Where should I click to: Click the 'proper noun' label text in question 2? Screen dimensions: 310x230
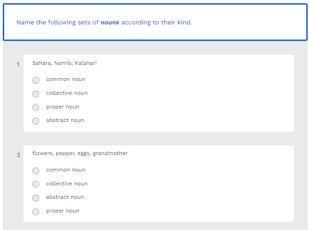[63, 211]
